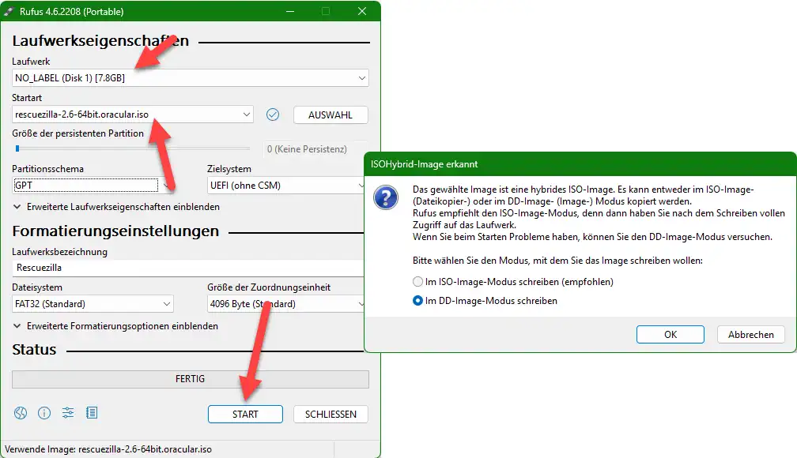Select ISO-Image-Modus schreiben option
797x458 pixels.
point(513,282)
